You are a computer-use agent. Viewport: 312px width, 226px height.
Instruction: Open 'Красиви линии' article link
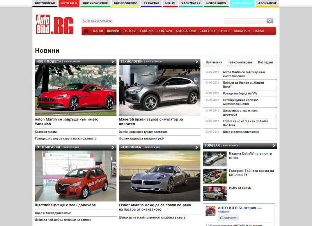[x=46, y=132]
